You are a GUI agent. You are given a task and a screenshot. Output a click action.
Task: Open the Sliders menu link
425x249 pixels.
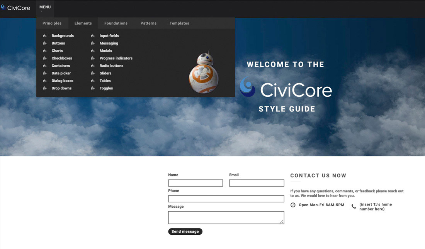(x=105, y=73)
